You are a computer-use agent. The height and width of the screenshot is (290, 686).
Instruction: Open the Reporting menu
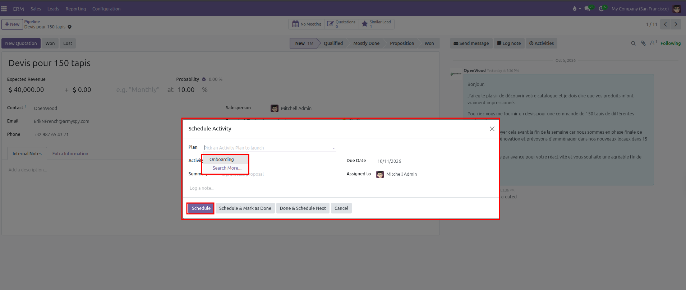click(x=75, y=9)
